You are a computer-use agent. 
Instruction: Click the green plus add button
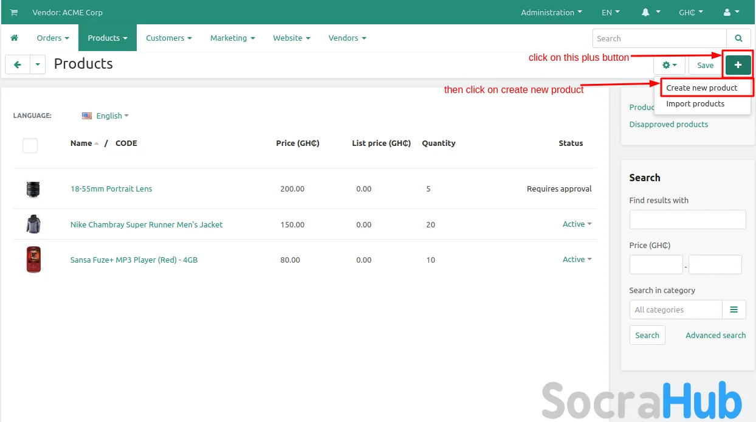pyautogui.click(x=738, y=65)
